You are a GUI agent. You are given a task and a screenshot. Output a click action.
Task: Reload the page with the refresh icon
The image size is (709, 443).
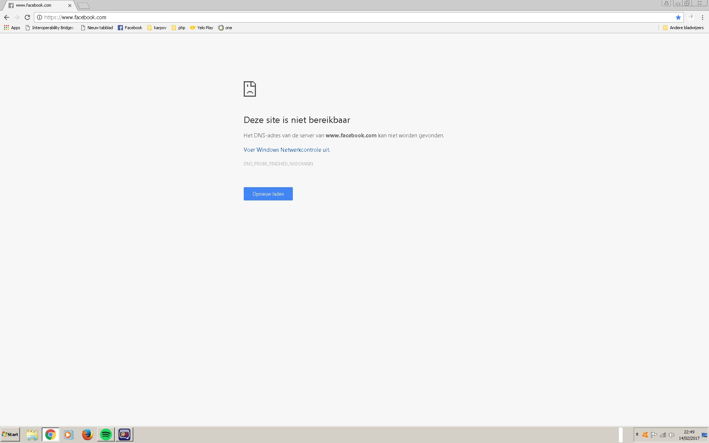(27, 17)
